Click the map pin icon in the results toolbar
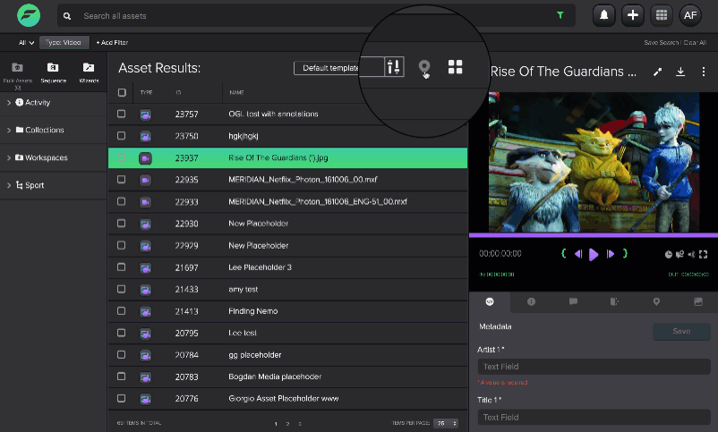 pos(424,68)
